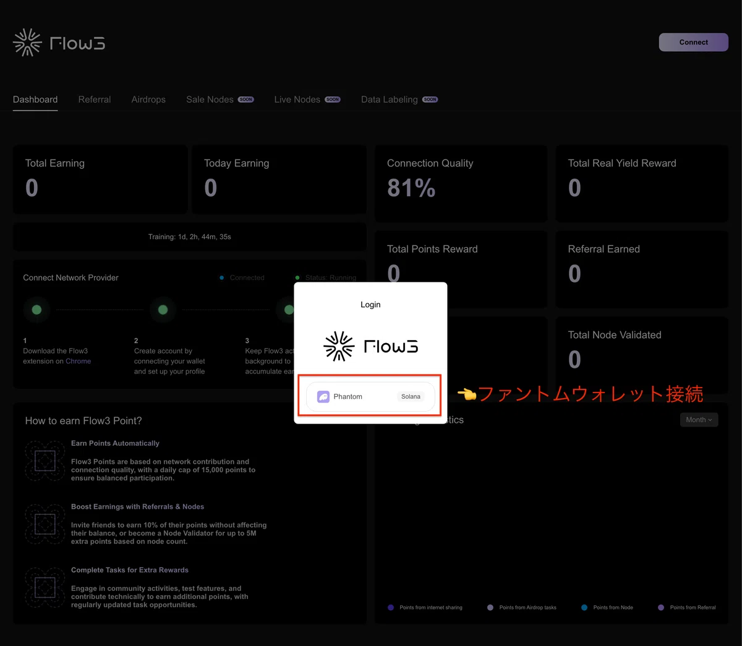Click the Referral Earned value
This screenshot has height=646, width=742.
click(x=574, y=274)
